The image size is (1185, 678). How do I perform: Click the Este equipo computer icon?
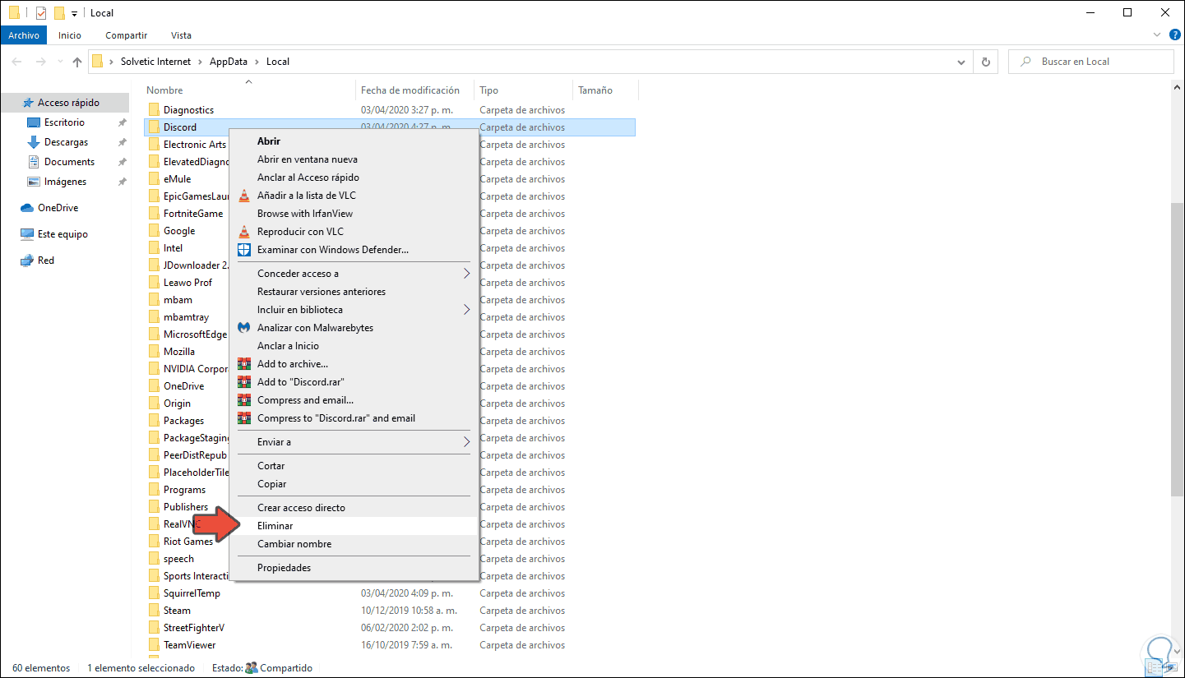coord(27,234)
